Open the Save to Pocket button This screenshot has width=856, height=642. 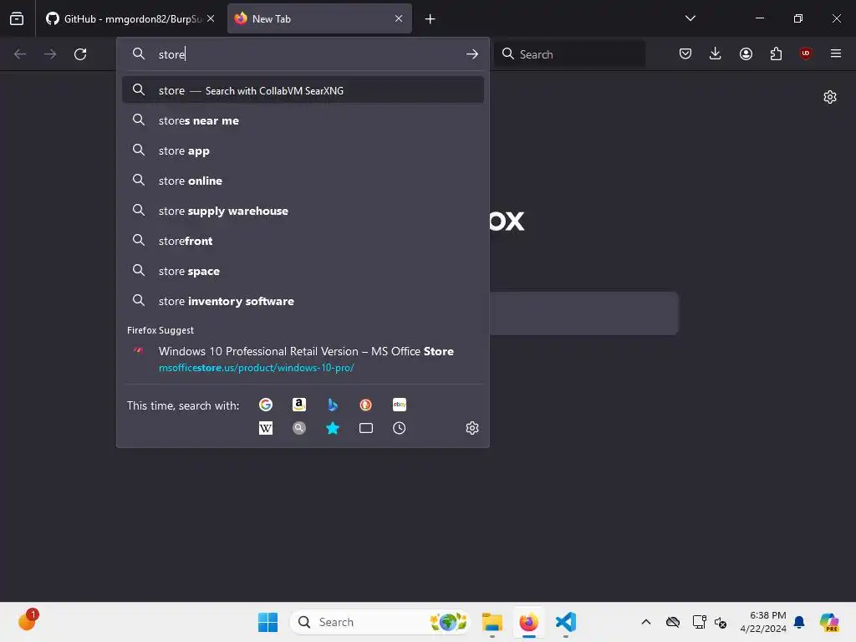(685, 53)
